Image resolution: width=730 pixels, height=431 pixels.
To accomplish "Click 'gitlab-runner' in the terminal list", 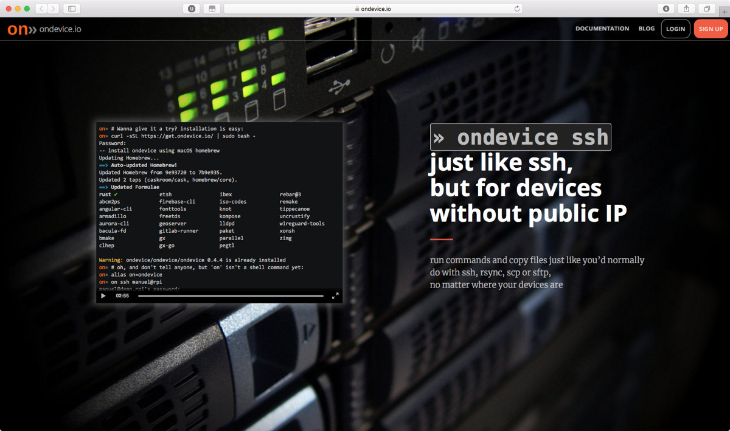I will pyautogui.click(x=179, y=231).
